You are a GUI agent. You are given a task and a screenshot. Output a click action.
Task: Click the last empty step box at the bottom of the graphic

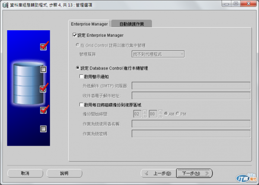44,129
